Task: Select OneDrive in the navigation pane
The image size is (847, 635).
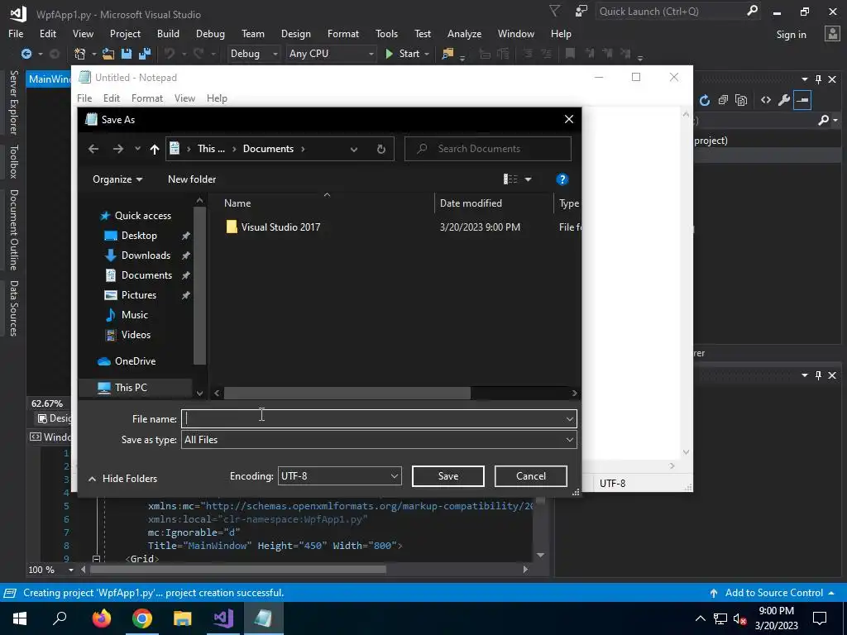Action: coord(135,361)
